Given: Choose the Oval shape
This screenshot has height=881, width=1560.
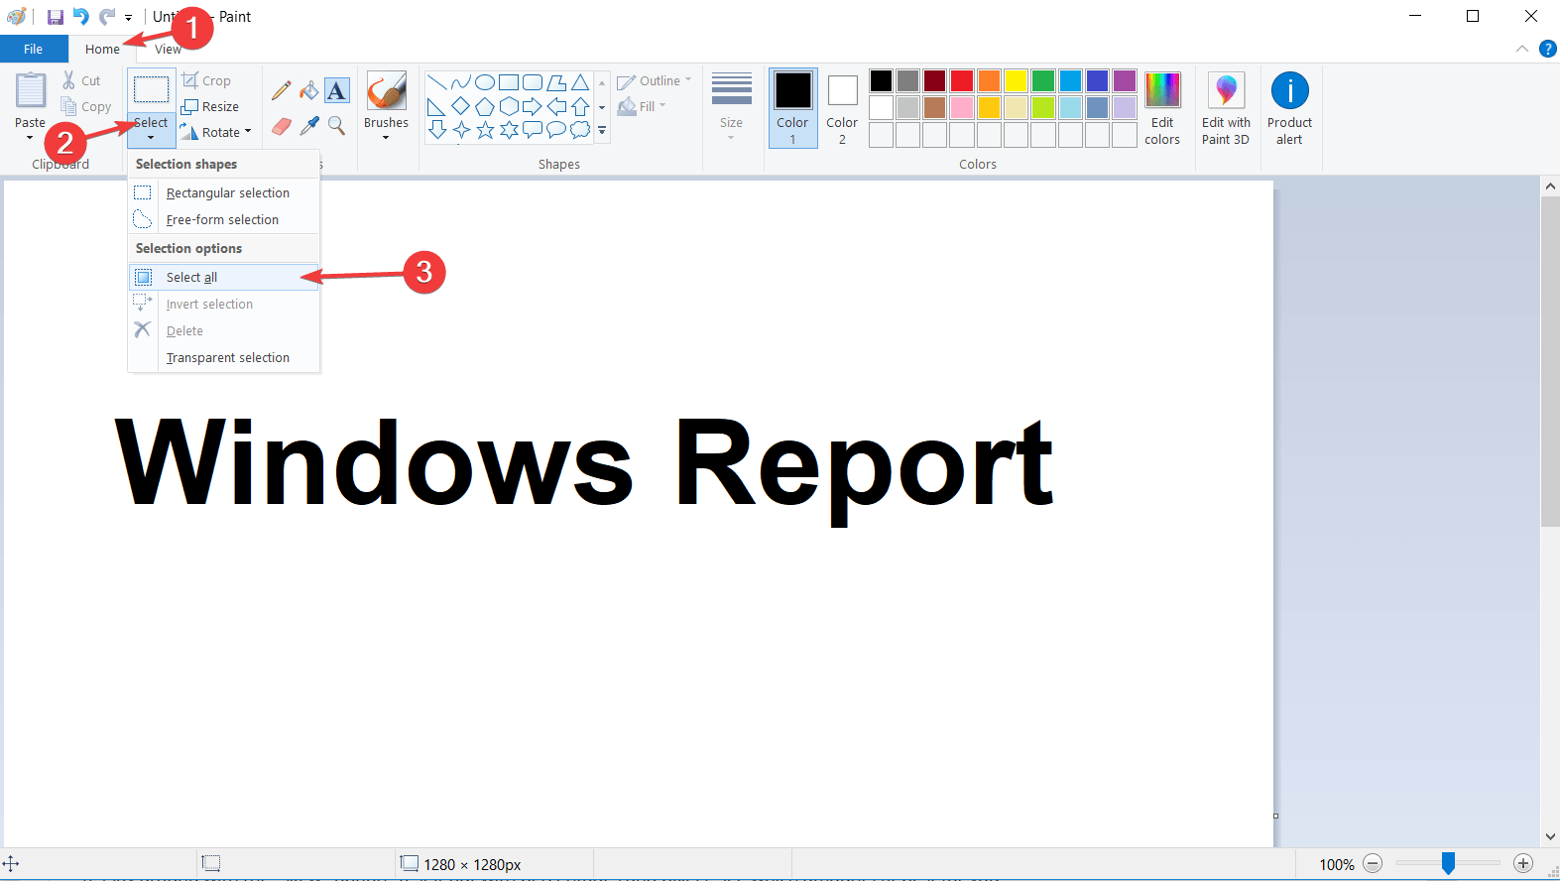Looking at the screenshot, I should coord(485,82).
